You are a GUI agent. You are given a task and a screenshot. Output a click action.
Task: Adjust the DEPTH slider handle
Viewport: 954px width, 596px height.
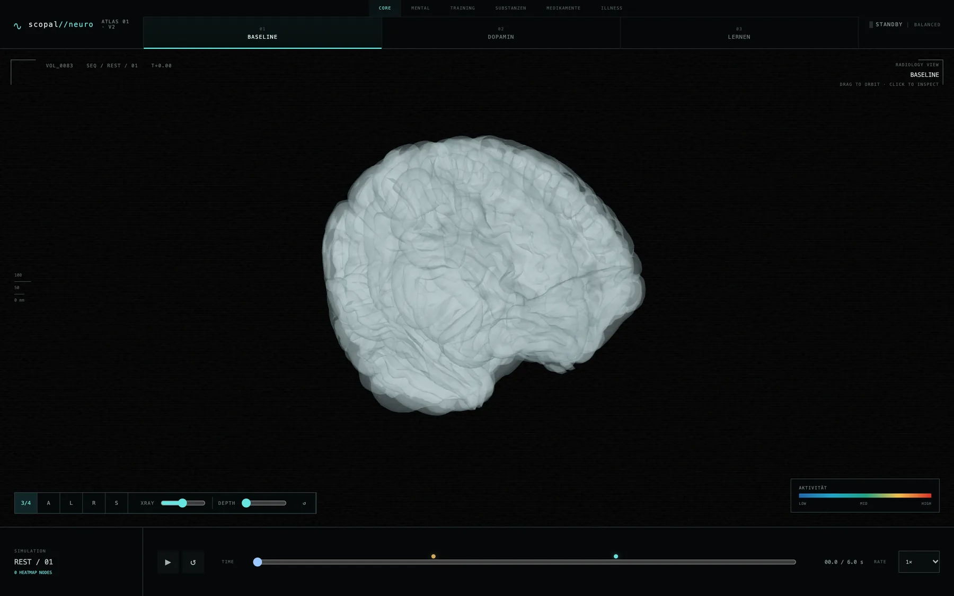(246, 503)
